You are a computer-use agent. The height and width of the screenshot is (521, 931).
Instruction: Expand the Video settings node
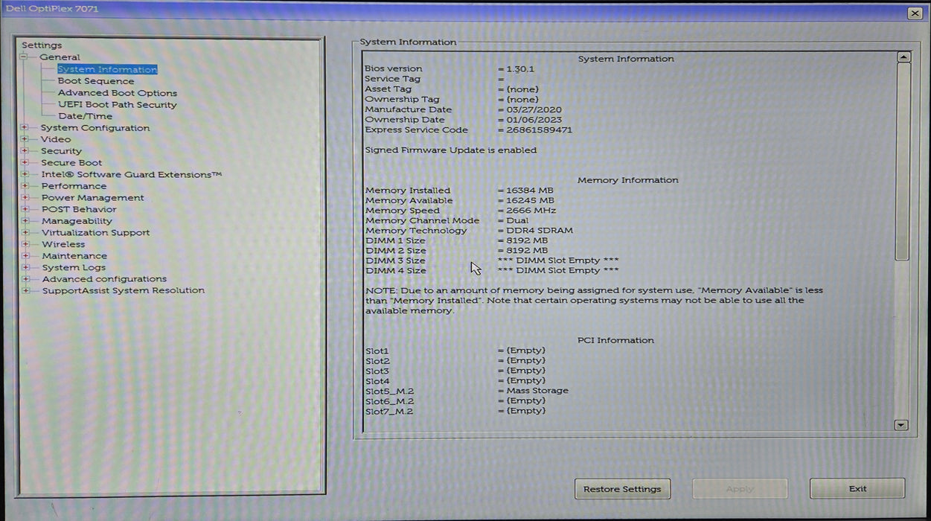[x=25, y=139]
